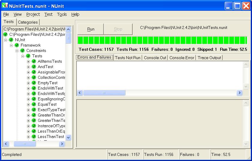
Task: Click tree panel scroll down arrow
Action: coord(68,137)
